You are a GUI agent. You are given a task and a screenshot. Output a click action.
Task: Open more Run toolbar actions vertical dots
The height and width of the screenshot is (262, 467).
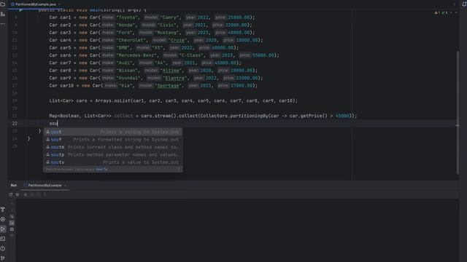[x=45, y=194]
